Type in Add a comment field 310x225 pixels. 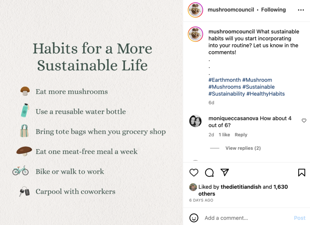245,218
